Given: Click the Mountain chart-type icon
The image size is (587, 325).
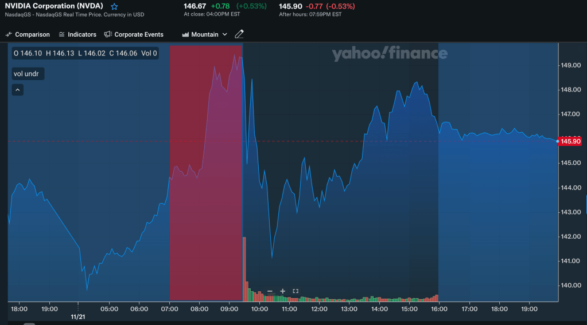Looking at the screenshot, I should [185, 34].
